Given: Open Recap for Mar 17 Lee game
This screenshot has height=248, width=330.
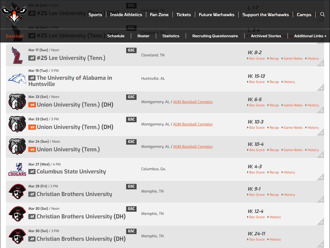Looking at the screenshot, I should click(x=274, y=58).
